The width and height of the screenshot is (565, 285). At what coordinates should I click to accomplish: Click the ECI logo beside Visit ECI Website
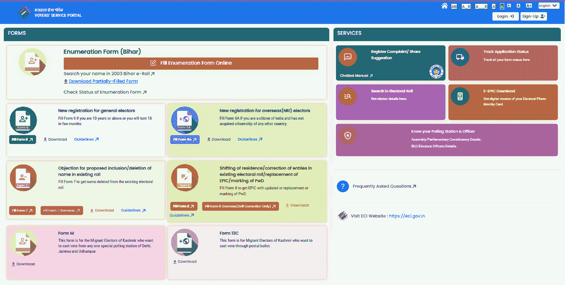point(343,216)
